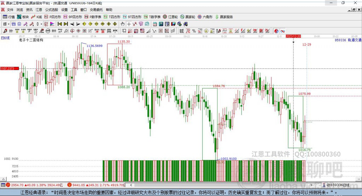Viewport: 362px width, 196px height.
Task: Open the 六角形 hexagon chart tool
Action: click(x=205, y=17)
